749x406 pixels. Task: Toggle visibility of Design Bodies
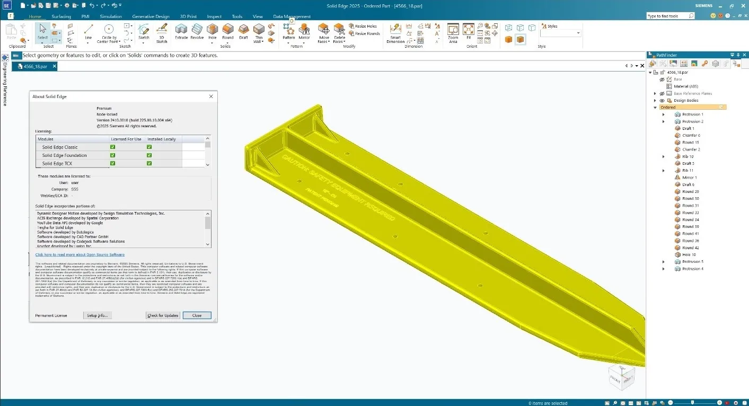[x=662, y=100]
